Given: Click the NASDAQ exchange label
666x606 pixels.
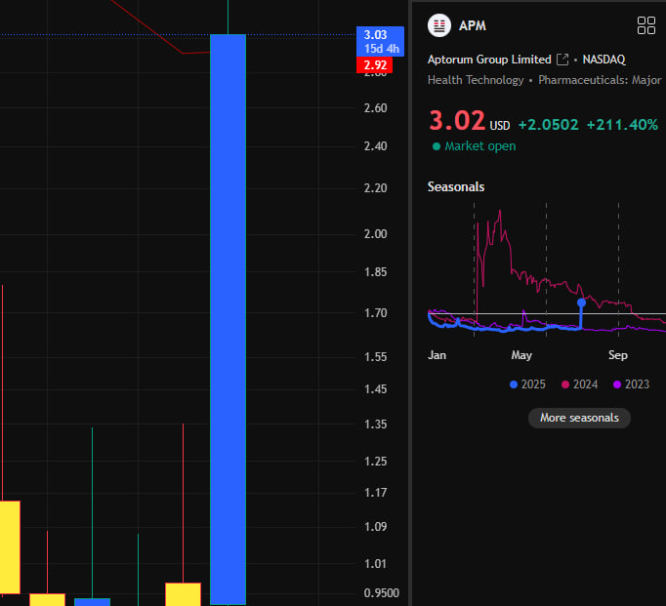Looking at the screenshot, I should [x=604, y=60].
